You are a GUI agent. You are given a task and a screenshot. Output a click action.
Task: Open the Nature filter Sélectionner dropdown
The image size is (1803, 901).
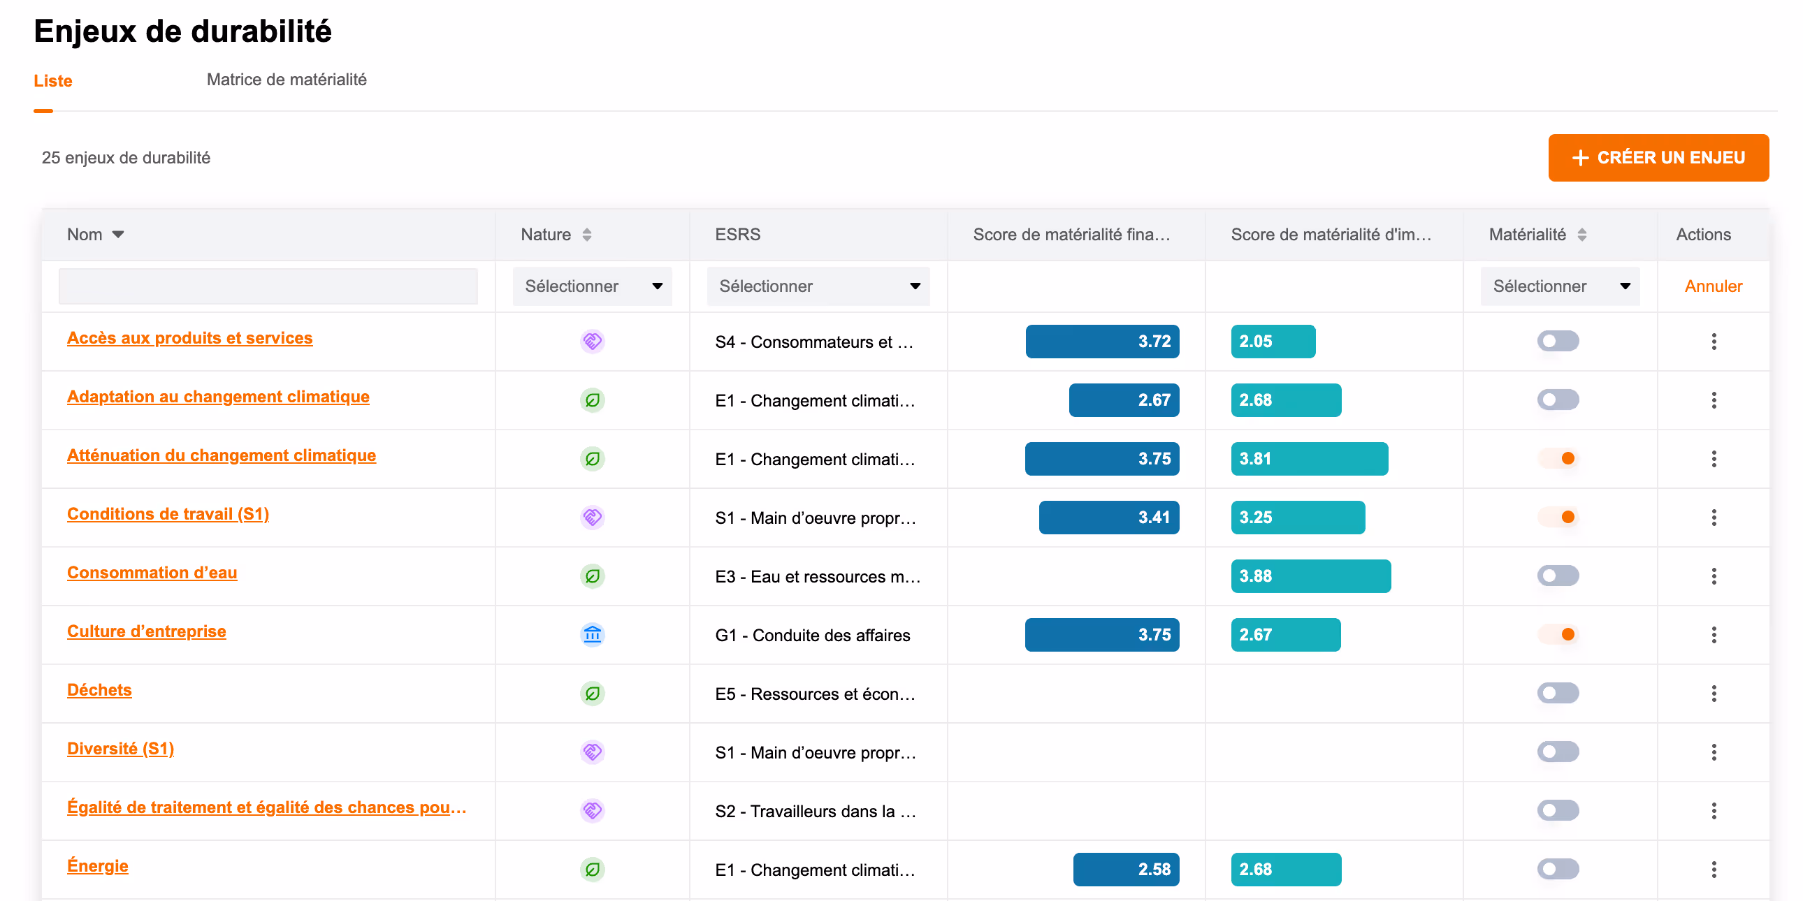pos(592,286)
